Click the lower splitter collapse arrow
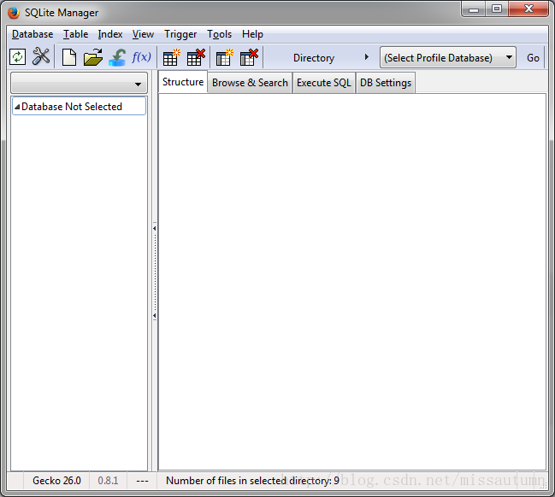 (x=155, y=315)
